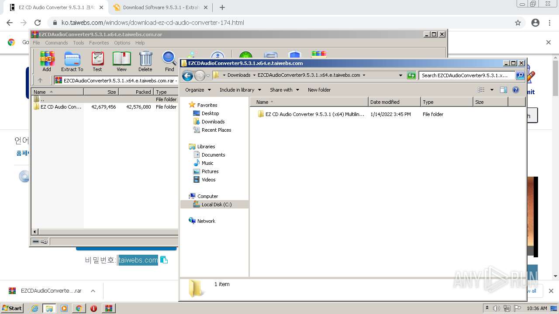Open the recent pages dropdown beside forward arrow
The image size is (559, 314).
coord(208,75)
